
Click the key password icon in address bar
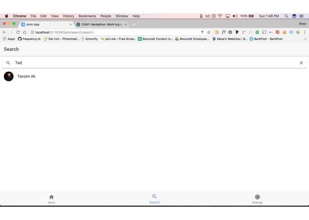click(x=202, y=32)
